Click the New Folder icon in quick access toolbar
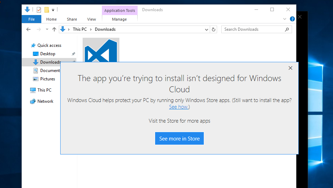Screen dimensions: 333x188 (47, 10)
